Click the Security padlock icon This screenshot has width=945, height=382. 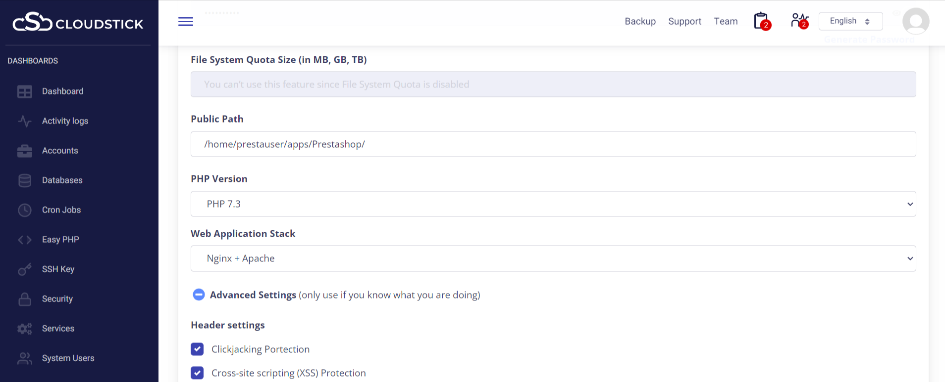tap(25, 299)
